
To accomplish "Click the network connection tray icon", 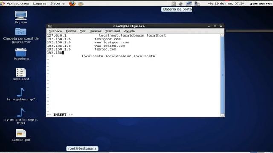I will pos(189,3).
